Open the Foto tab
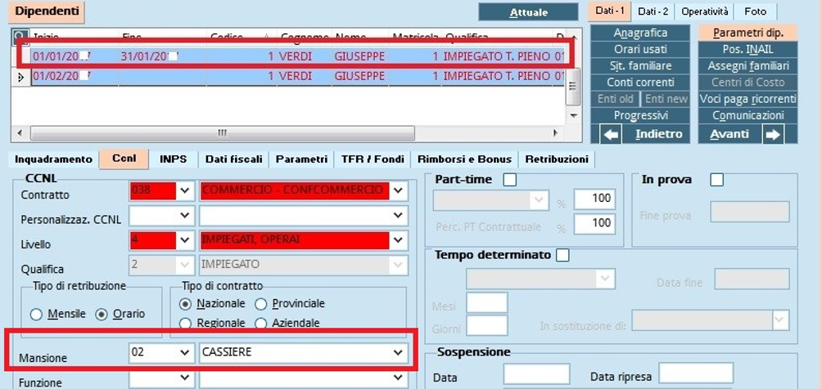Viewport: 822px width, 389px height. coord(755,11)
